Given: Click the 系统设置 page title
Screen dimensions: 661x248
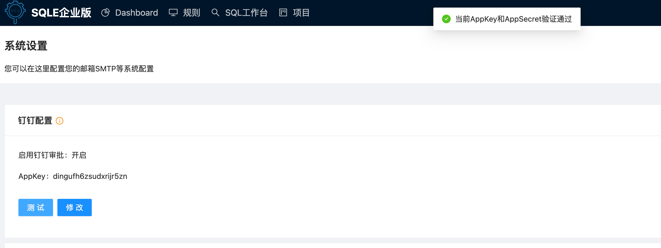Looking at the screenshot, I should (26, 46).
